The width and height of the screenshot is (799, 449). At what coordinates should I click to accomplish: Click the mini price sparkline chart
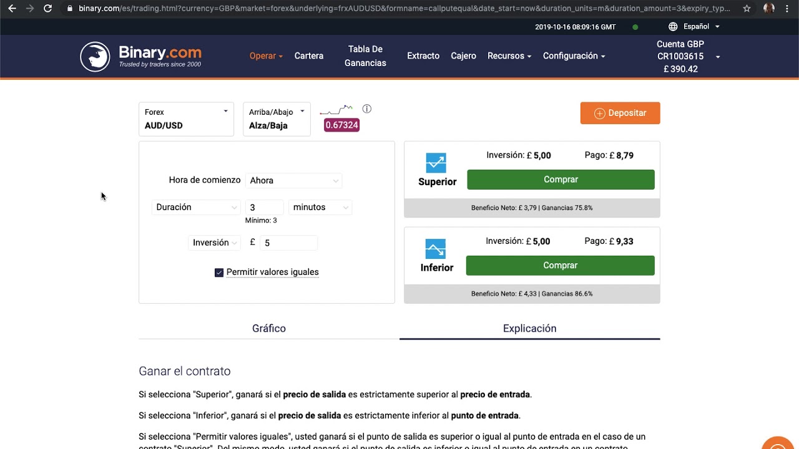click(x=336, y=111)
